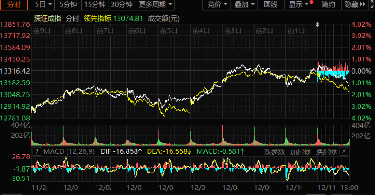Select the 5分钟 period tab
375x195 pixels.
pos(67,5)
